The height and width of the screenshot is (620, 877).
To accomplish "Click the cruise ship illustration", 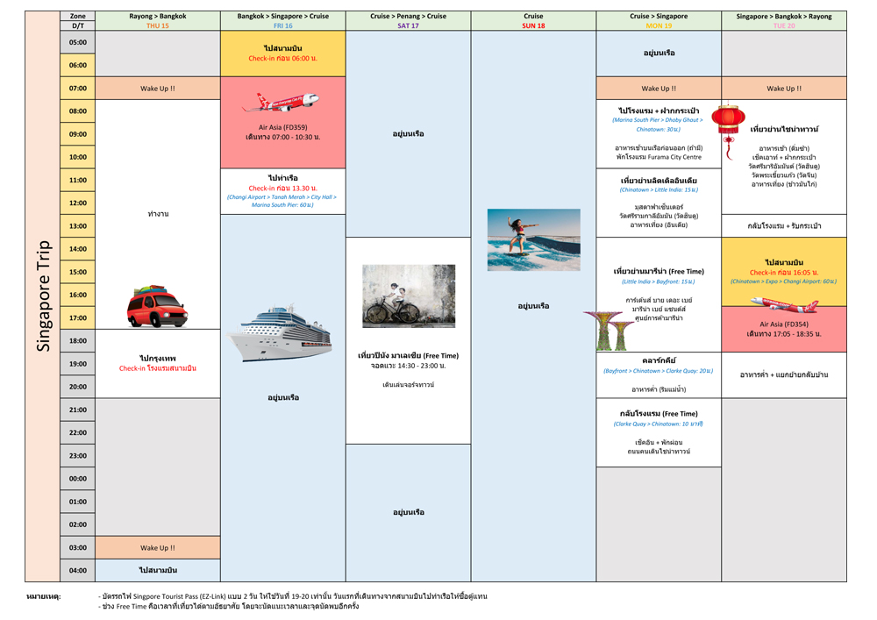I will tap(279, 334).
